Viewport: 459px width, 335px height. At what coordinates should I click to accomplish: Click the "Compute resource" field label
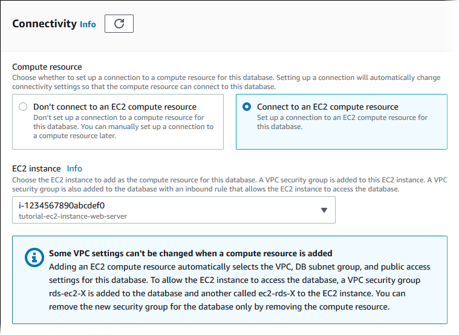[47, 67]
